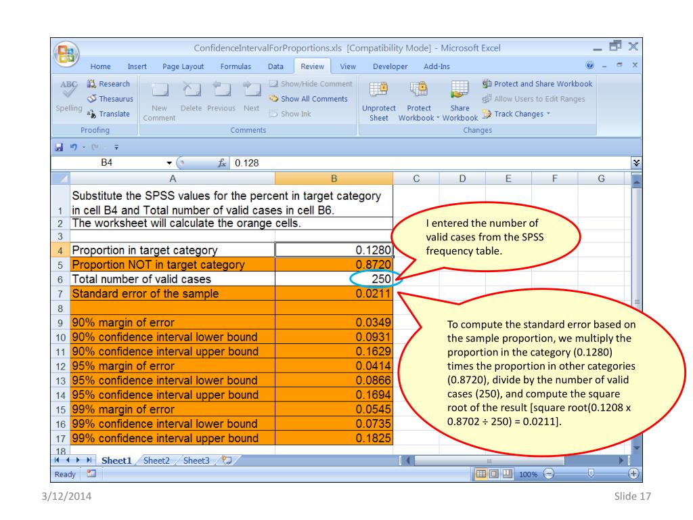Select cell B13 value 0.0866

[x=334, y=381]
